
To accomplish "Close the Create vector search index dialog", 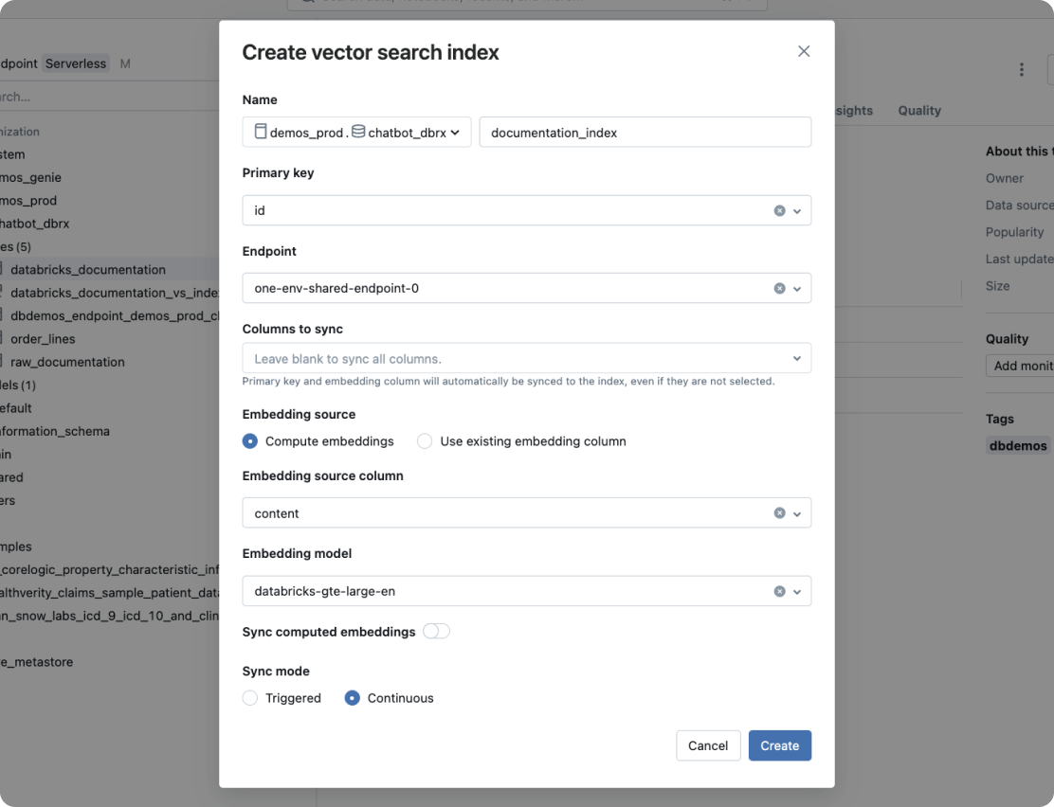I will pos(804,51).
